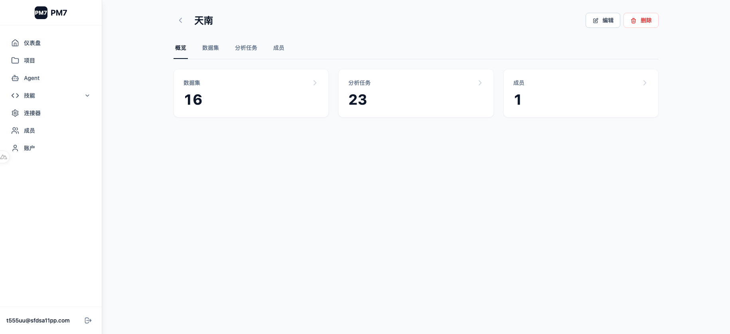Expand the 技能 menu chevron

[87, 96]
